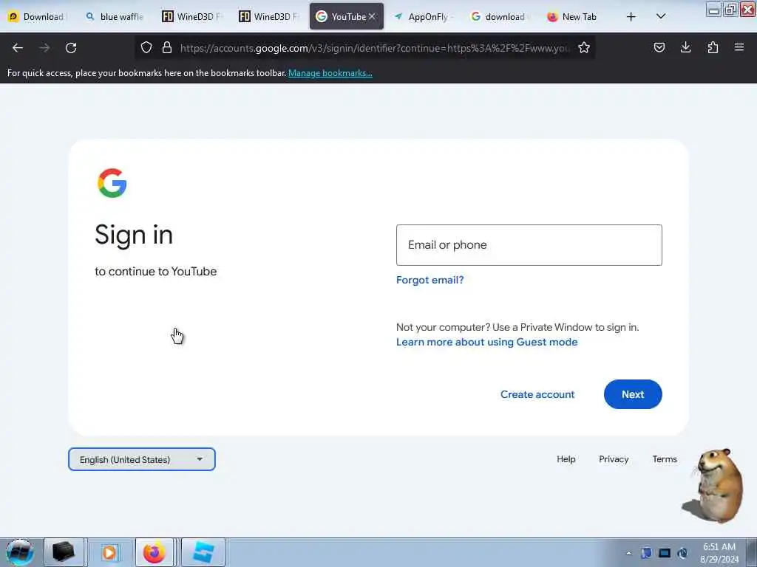List all tabs with the chevron
The width and height of the screenshot is (757, 567).
(x=661, y=16)
